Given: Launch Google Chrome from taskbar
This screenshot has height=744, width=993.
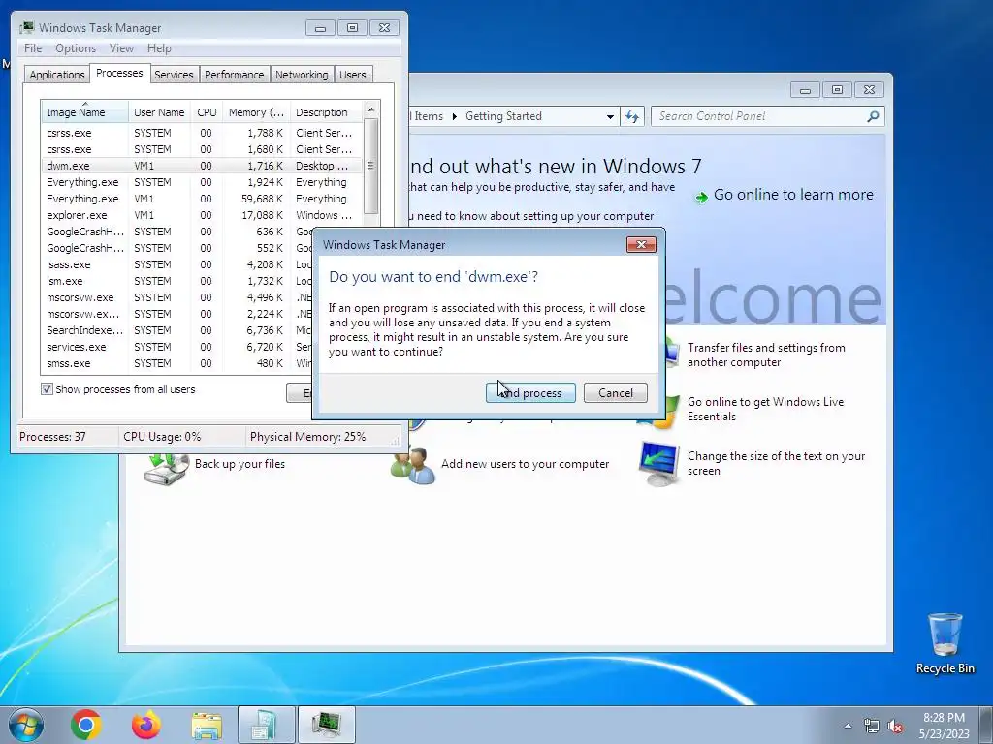Looking at the screenshot, I should tap(86, 725).
